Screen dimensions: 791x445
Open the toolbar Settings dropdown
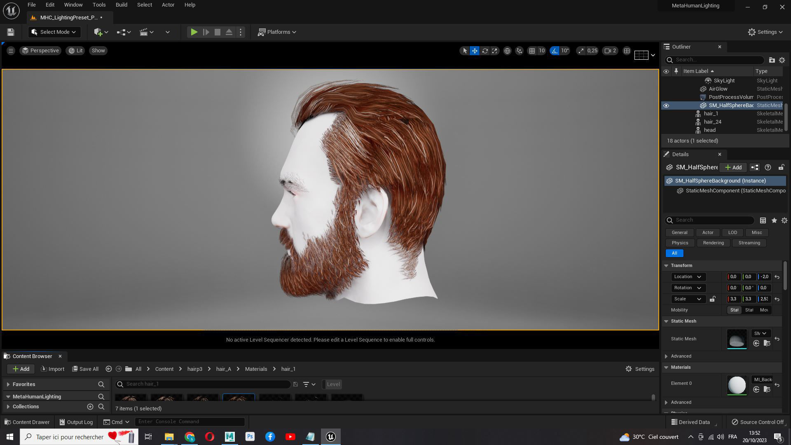[765, 32]
